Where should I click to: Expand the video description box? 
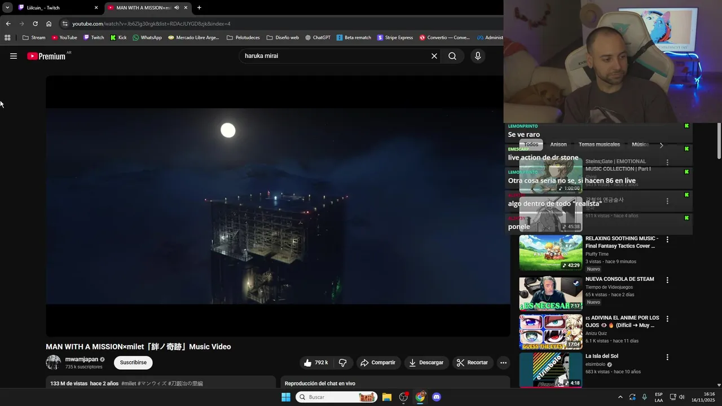pos(161,382)
